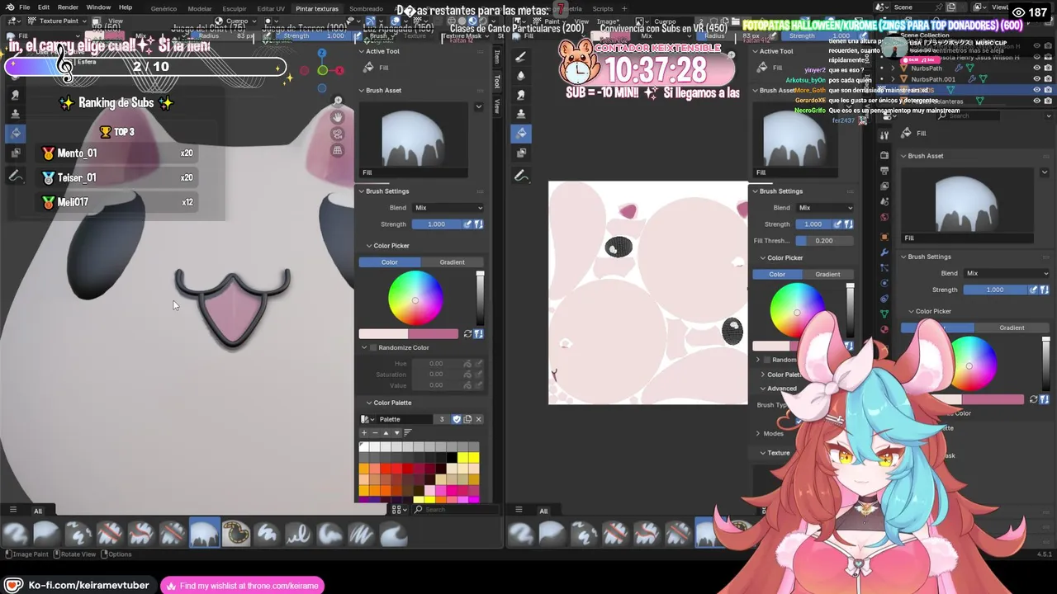Toggle viewport visibility for NurbsPath.001
1057x594 pixels.
point(1036,79)
